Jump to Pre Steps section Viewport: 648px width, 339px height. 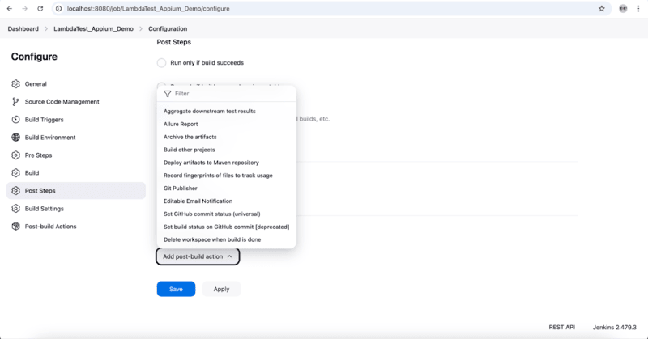(76, 155)
